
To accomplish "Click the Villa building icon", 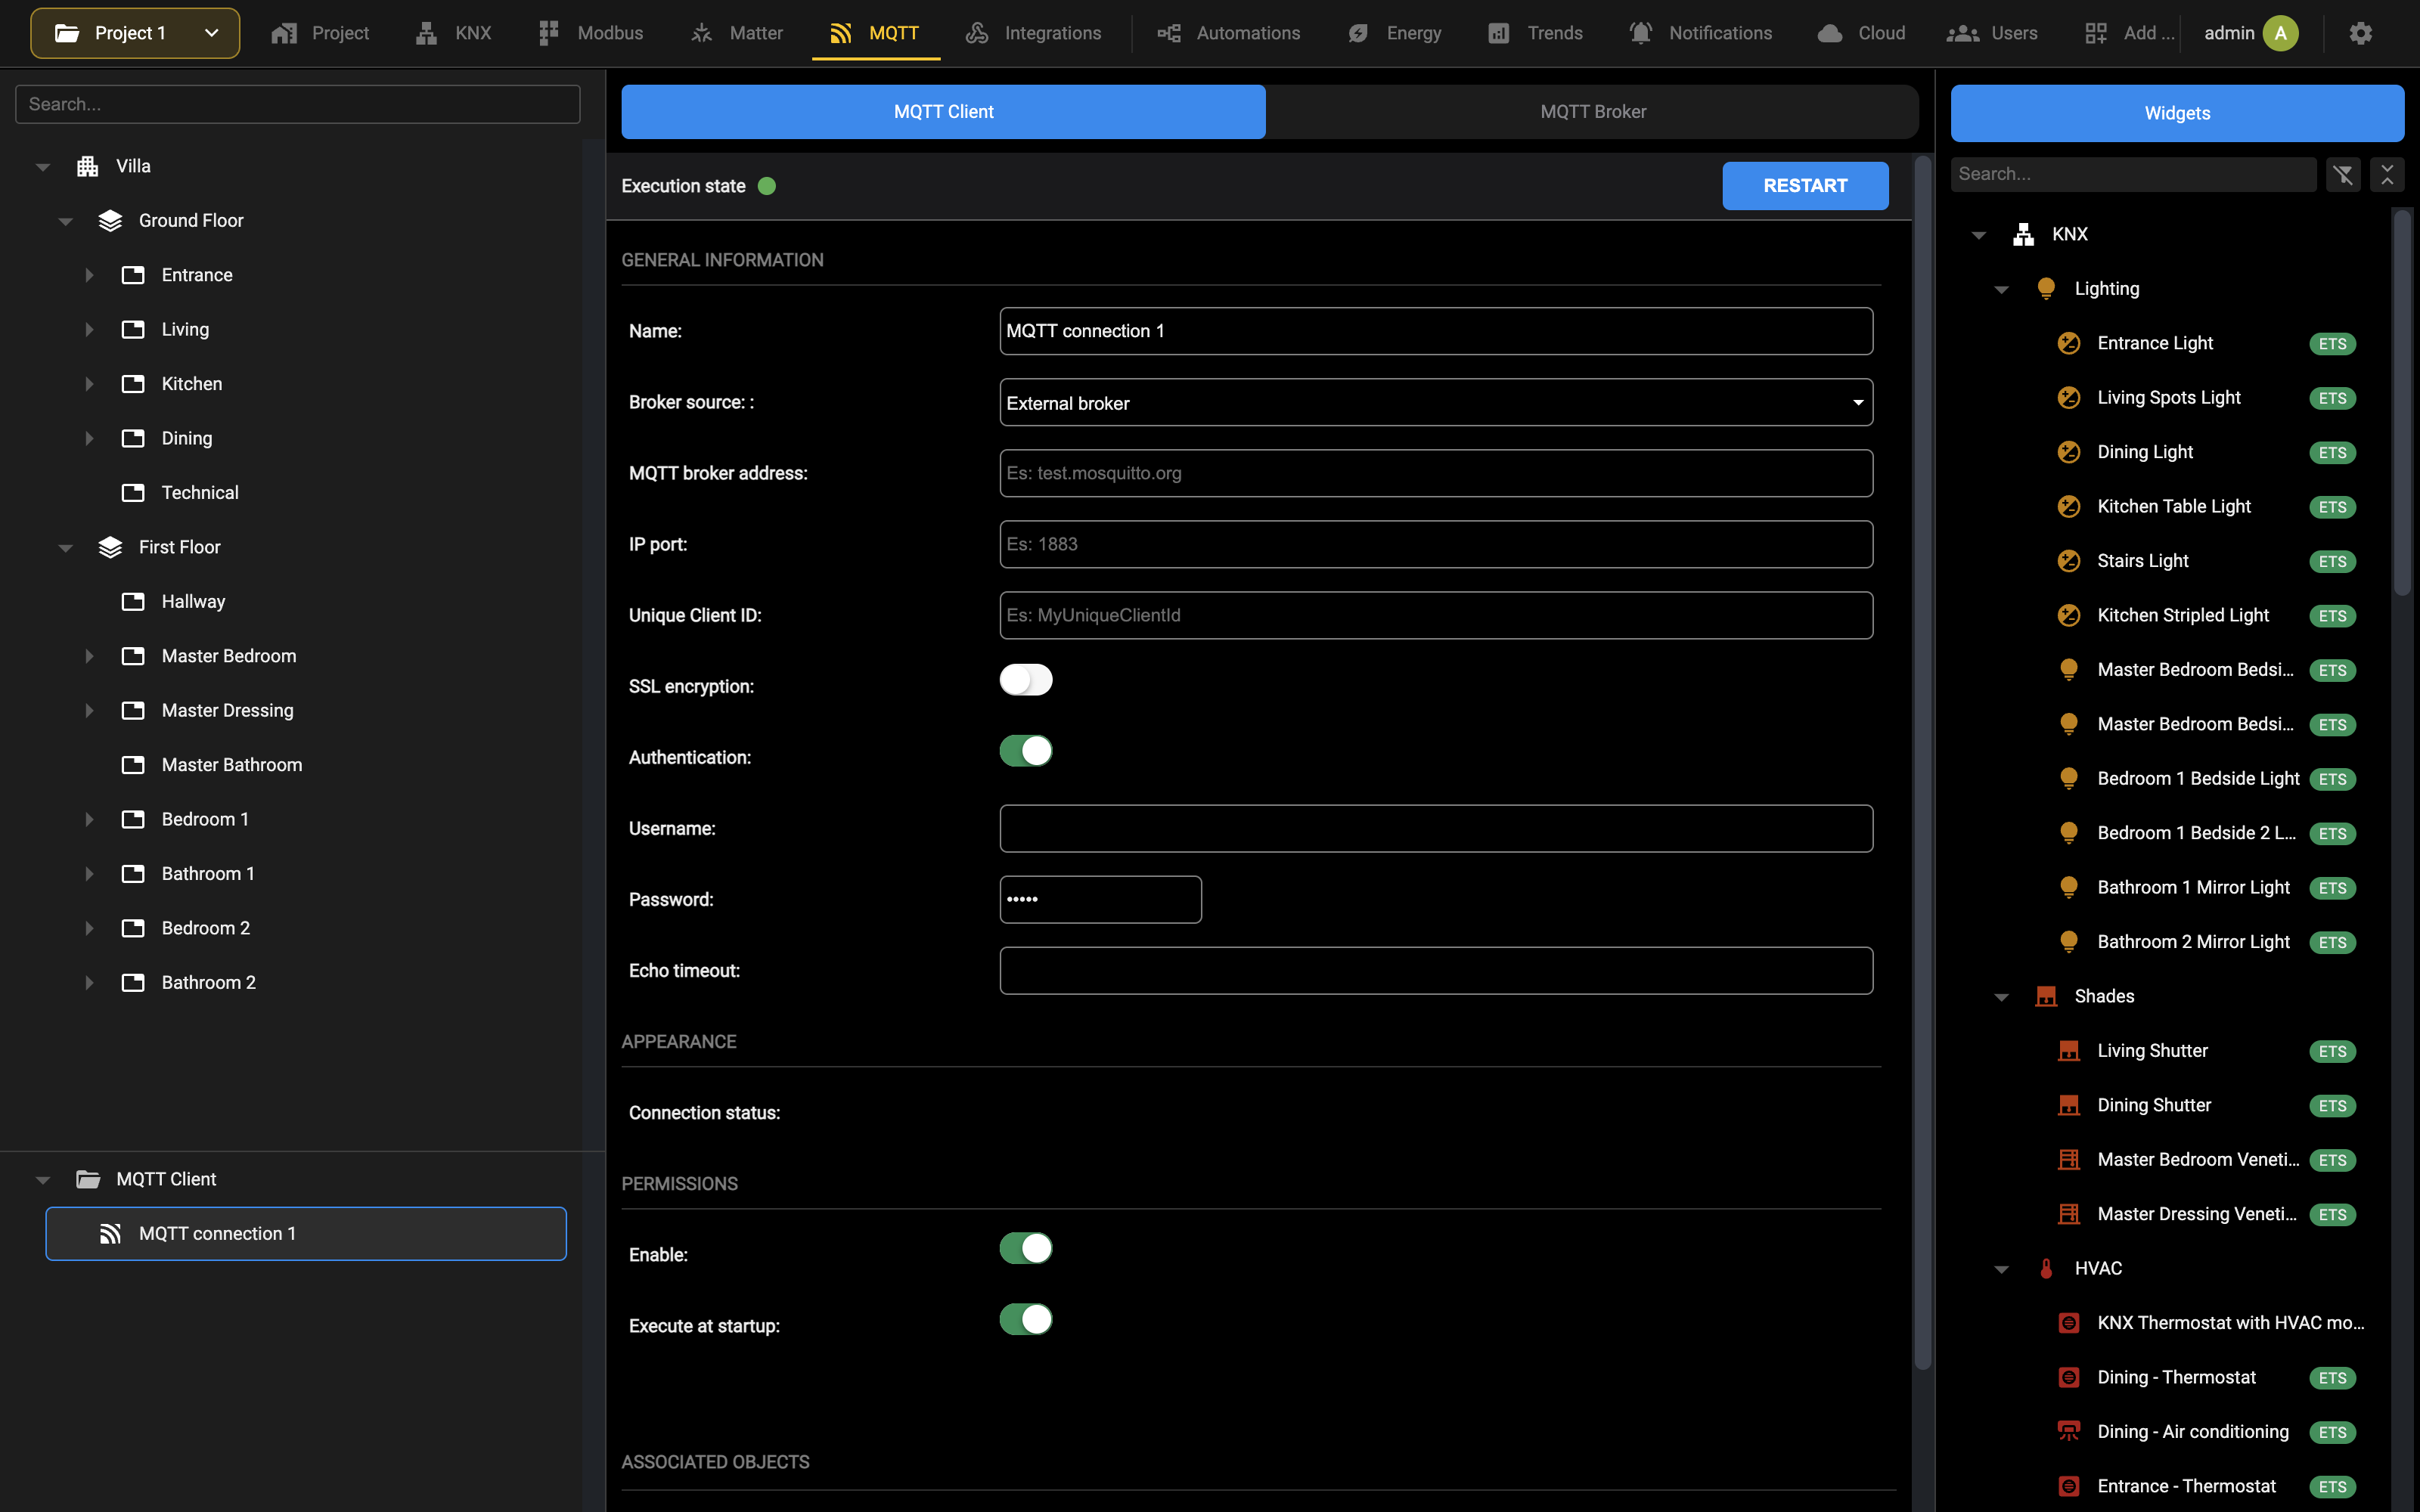I will [x=88, y=166].
